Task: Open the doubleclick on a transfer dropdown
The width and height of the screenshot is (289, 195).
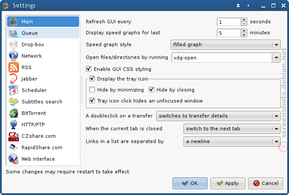Action: coord(218,116)
